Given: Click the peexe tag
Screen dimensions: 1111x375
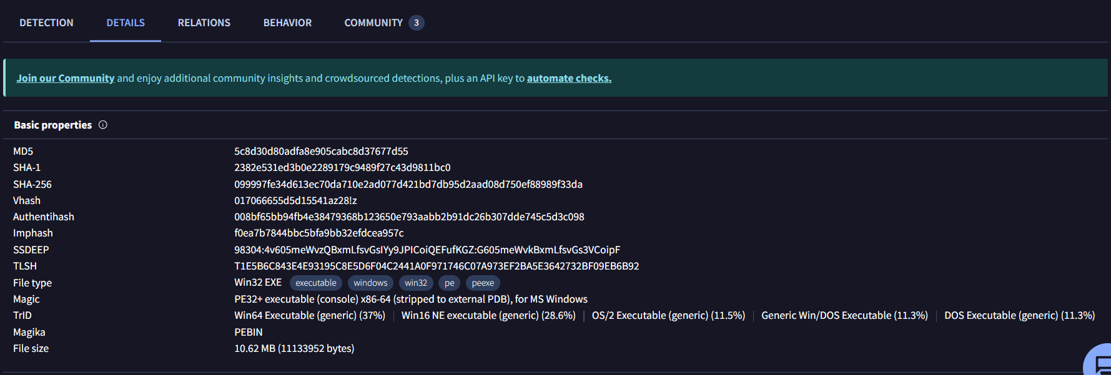Looking at the screenshot, I should (x=483, y=283).
